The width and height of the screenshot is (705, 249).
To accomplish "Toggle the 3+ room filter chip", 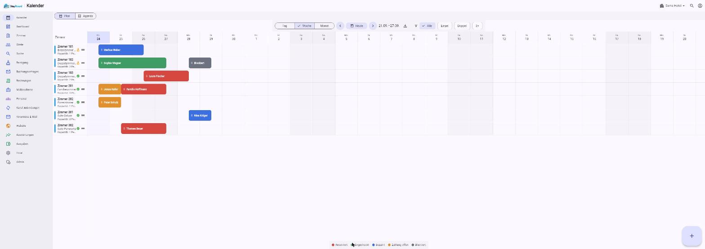I will [477, 26].
